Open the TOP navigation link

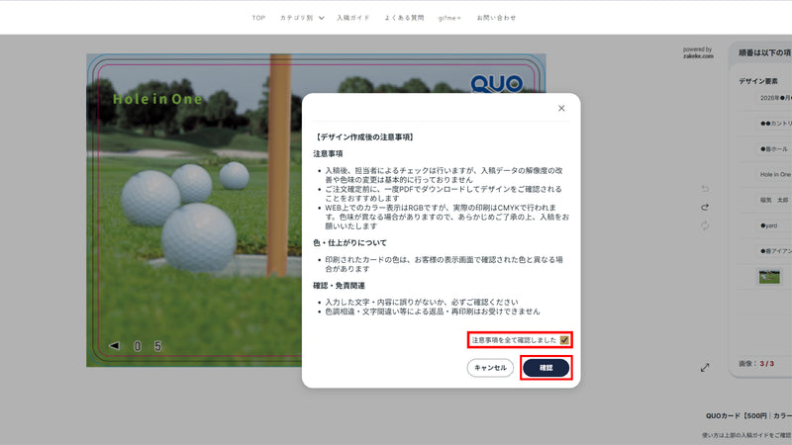(258, 18)
